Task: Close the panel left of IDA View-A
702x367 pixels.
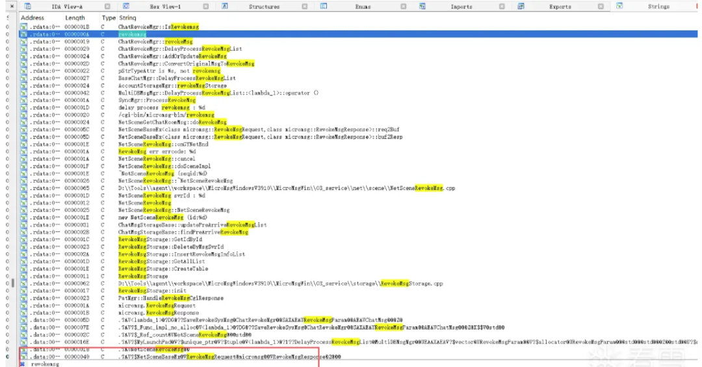Action: tap(12, 6)
